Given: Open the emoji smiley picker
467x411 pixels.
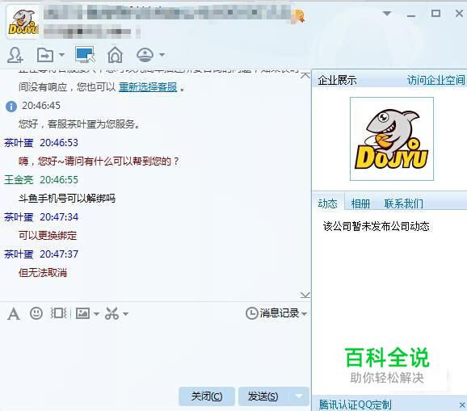Looking at the screenshot, I should [x=36, y=313].
